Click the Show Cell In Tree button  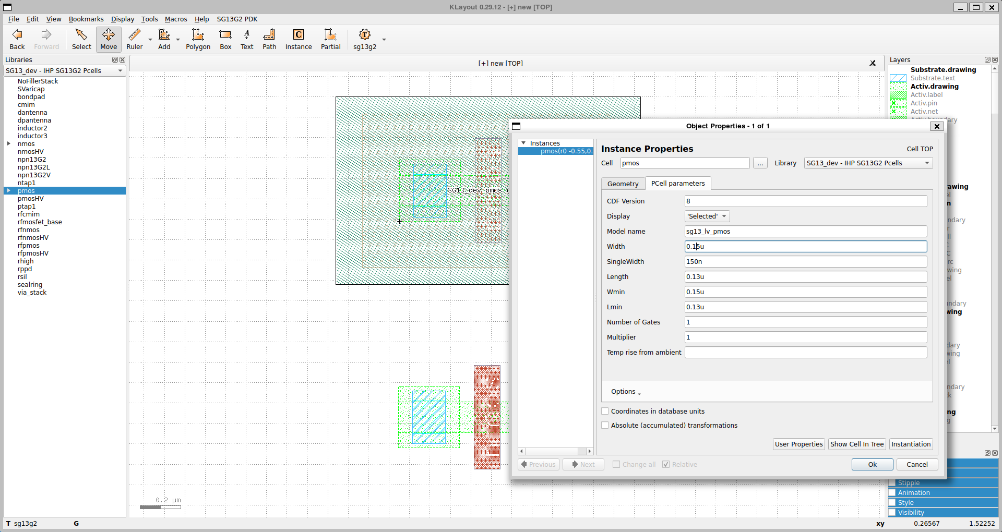point(856,444)
